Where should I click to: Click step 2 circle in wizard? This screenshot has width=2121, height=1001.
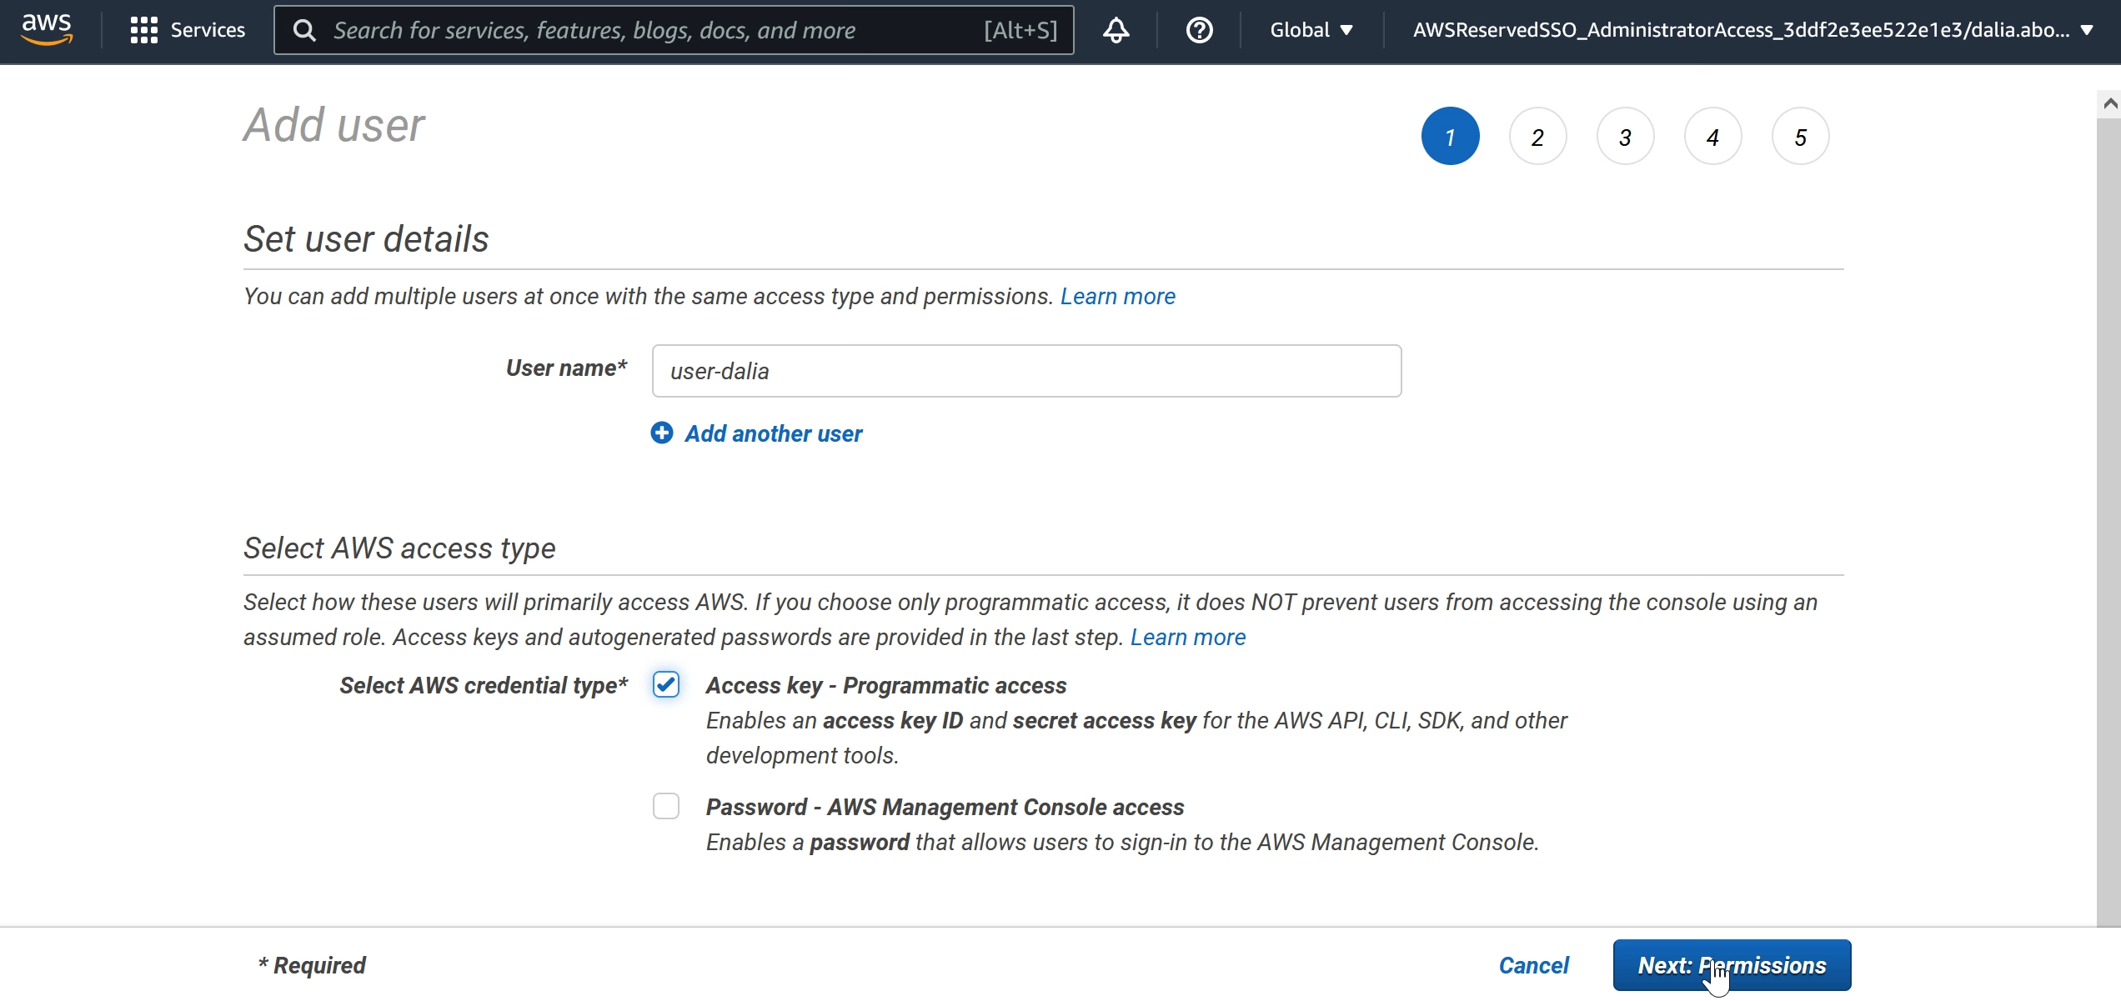[x=1535, y=135]
